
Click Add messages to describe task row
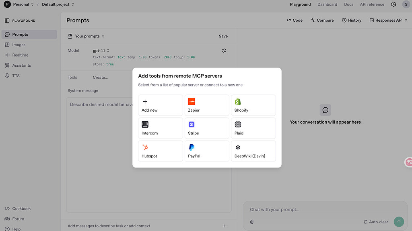tap(149, 226)
